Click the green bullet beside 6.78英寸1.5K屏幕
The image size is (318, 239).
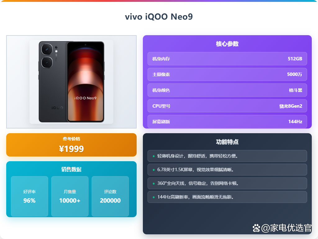pyautogui.click(x=153, y=170)
